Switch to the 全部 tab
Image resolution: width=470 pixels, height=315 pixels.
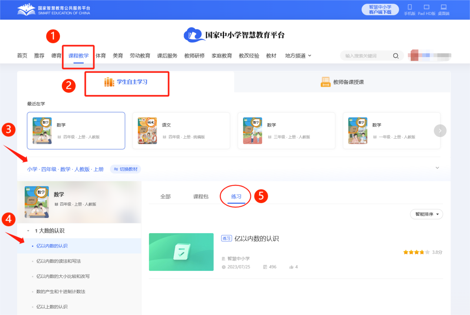[x=165, y=196]
